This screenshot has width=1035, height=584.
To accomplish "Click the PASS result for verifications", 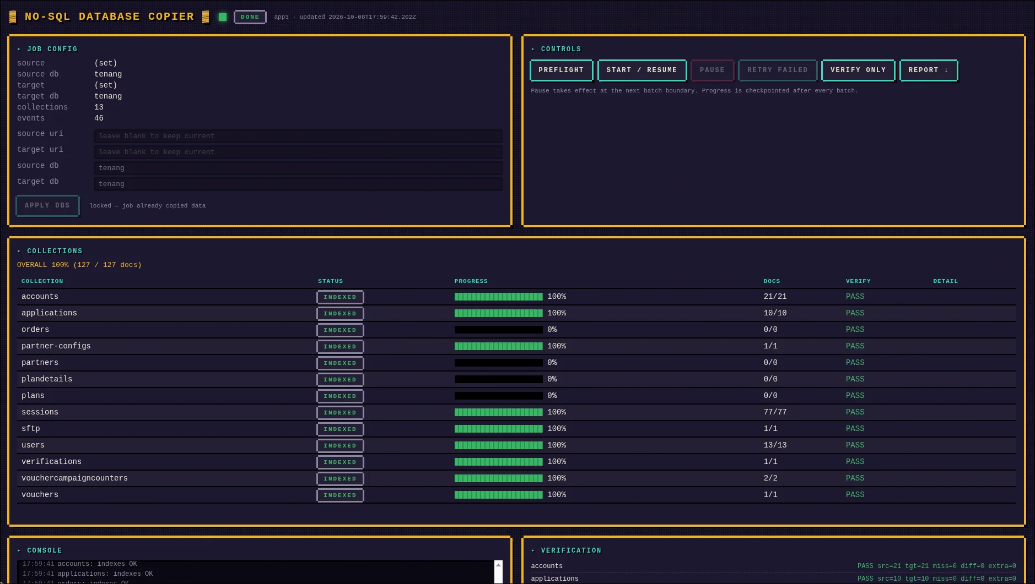I will (855, 462).
